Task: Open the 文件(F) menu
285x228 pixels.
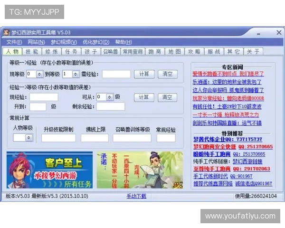Action: (14, 42)
